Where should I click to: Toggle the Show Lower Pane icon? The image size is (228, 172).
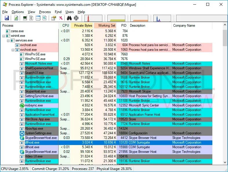pyautogui.click(x=38, y=18)
